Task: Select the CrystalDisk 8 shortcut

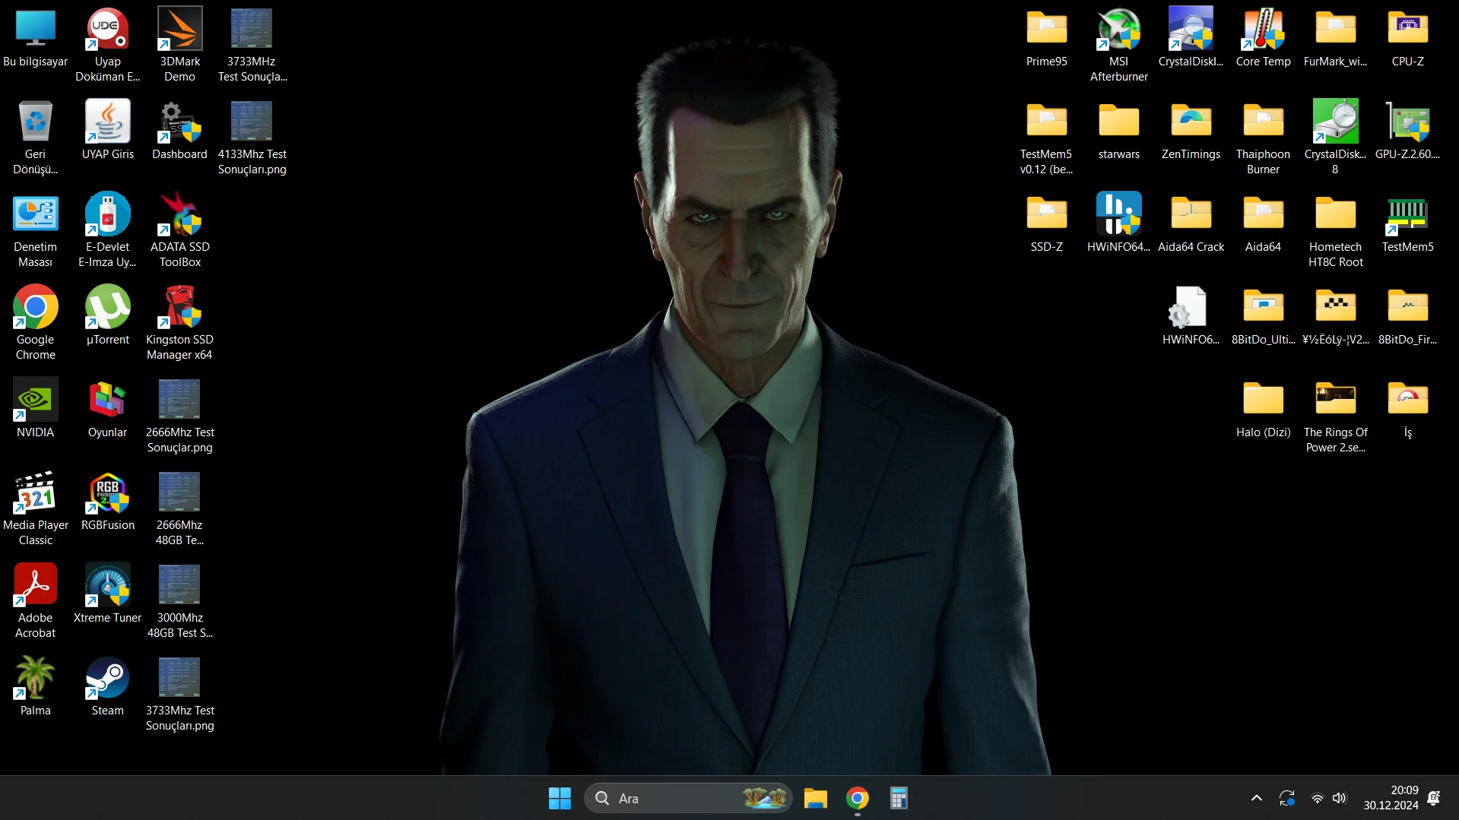Action: tap(1335, 138)
